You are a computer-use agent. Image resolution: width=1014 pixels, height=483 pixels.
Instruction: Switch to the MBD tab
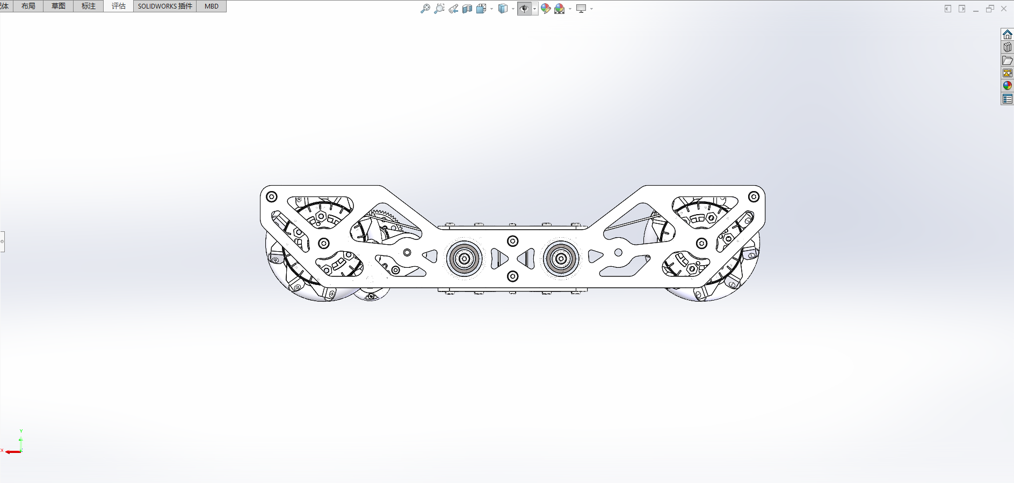(x=212, y=6)
